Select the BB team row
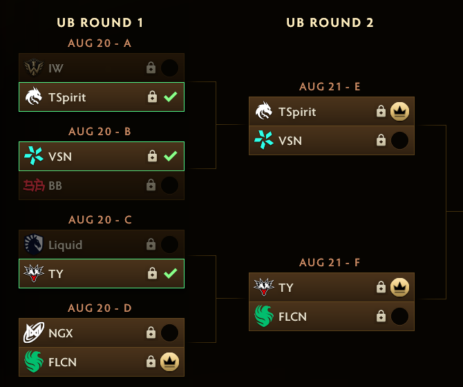 102,186
